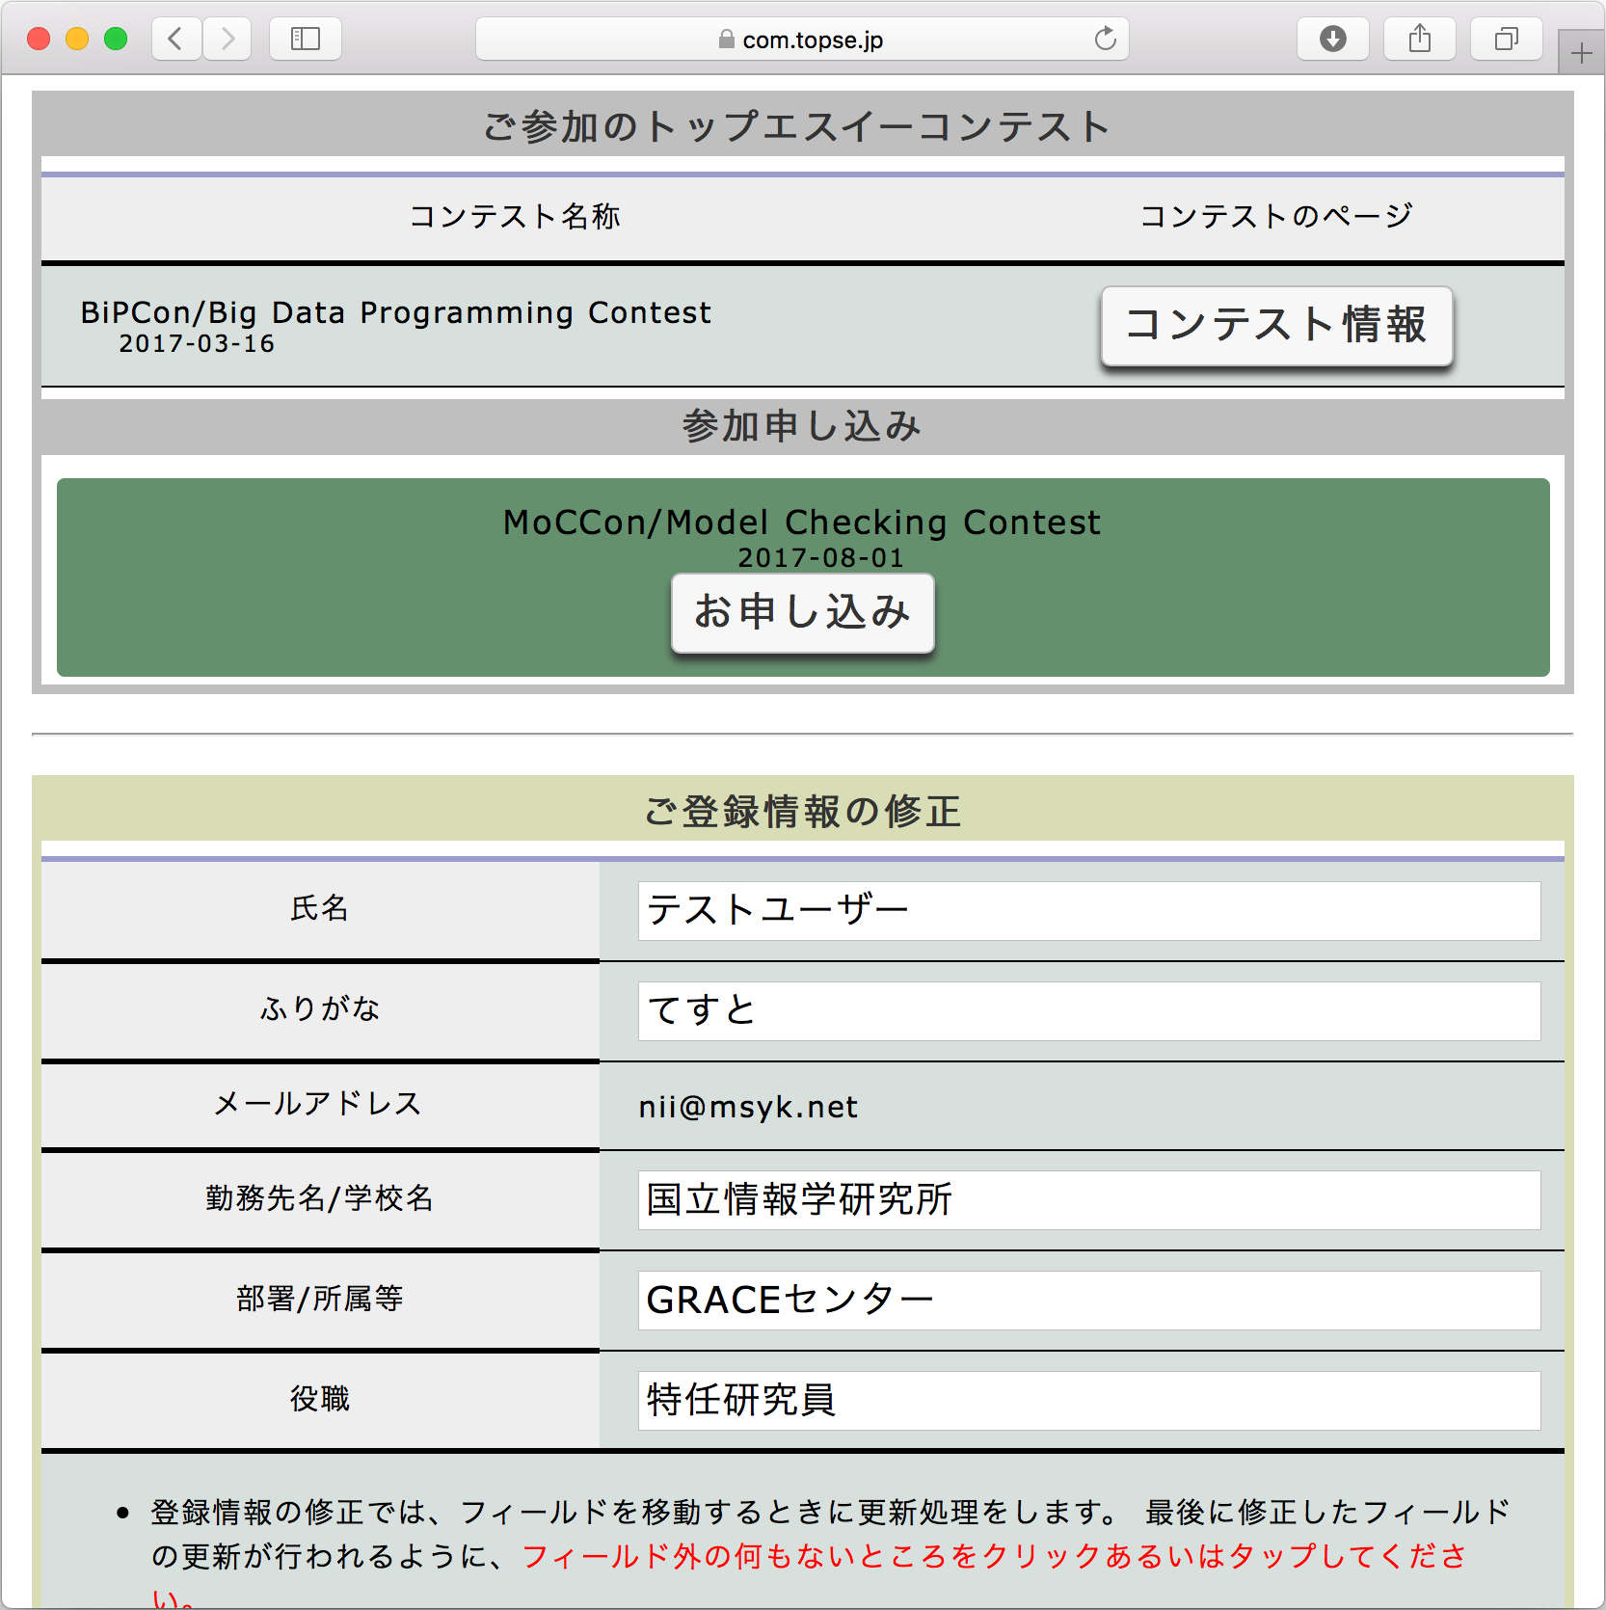Click the nii@msyk.net email address text

click(x=748, y=1107)
